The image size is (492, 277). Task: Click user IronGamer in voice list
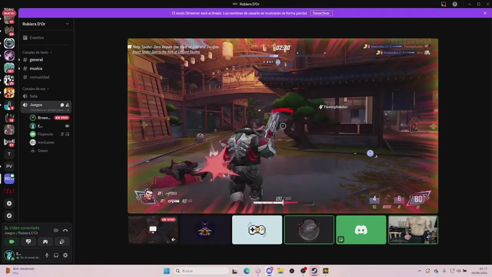click(x=46, y=142)
